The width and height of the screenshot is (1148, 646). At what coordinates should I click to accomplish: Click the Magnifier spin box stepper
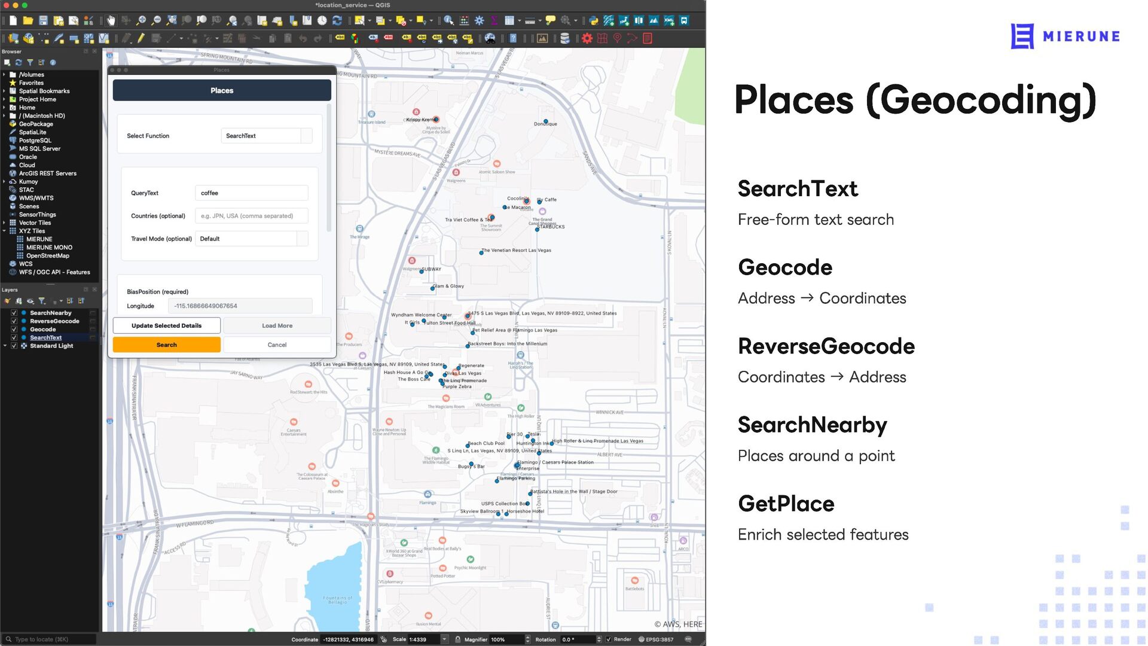(527, 639)
